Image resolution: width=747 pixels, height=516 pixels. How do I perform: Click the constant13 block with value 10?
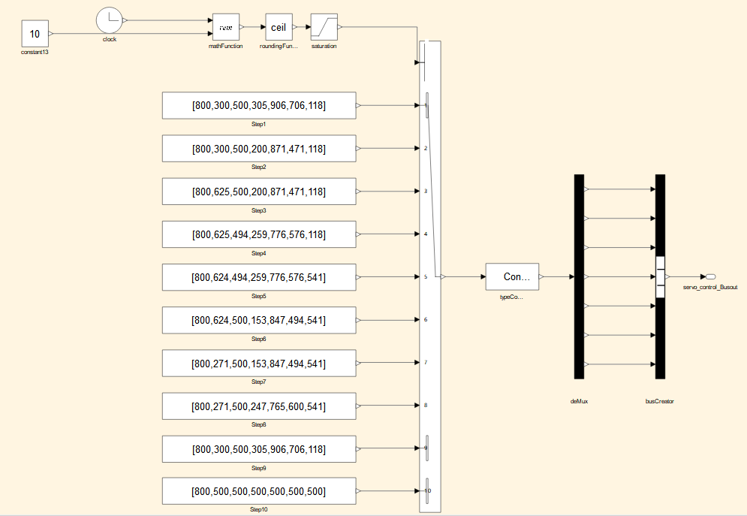click(35, 34)
